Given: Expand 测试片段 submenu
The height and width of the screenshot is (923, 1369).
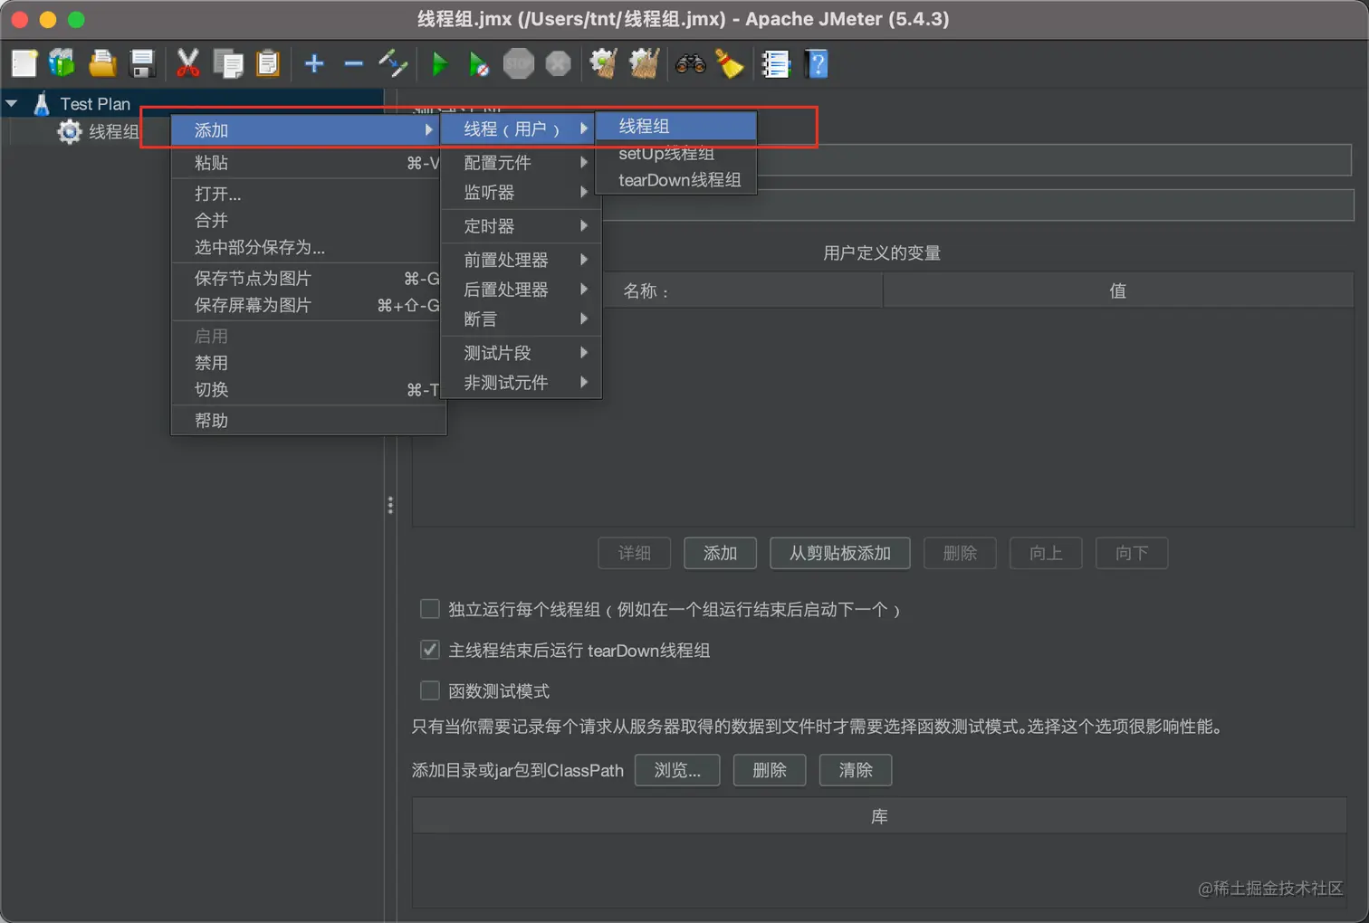Looking at the screenshot, I should point(521,353).
